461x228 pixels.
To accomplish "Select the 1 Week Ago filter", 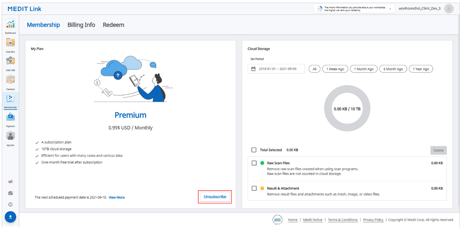I will coord(335,69).
